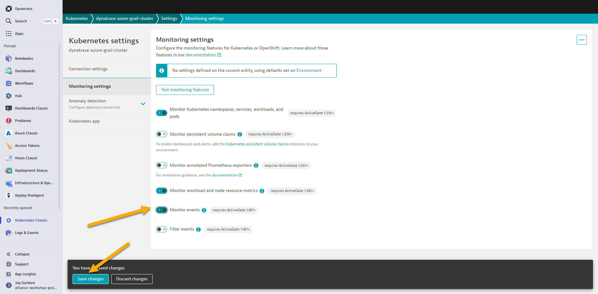The height and width of the screenshot is (294, 598).
Task: Expand the Anomaly detection section
Action: tap(143, 104)
